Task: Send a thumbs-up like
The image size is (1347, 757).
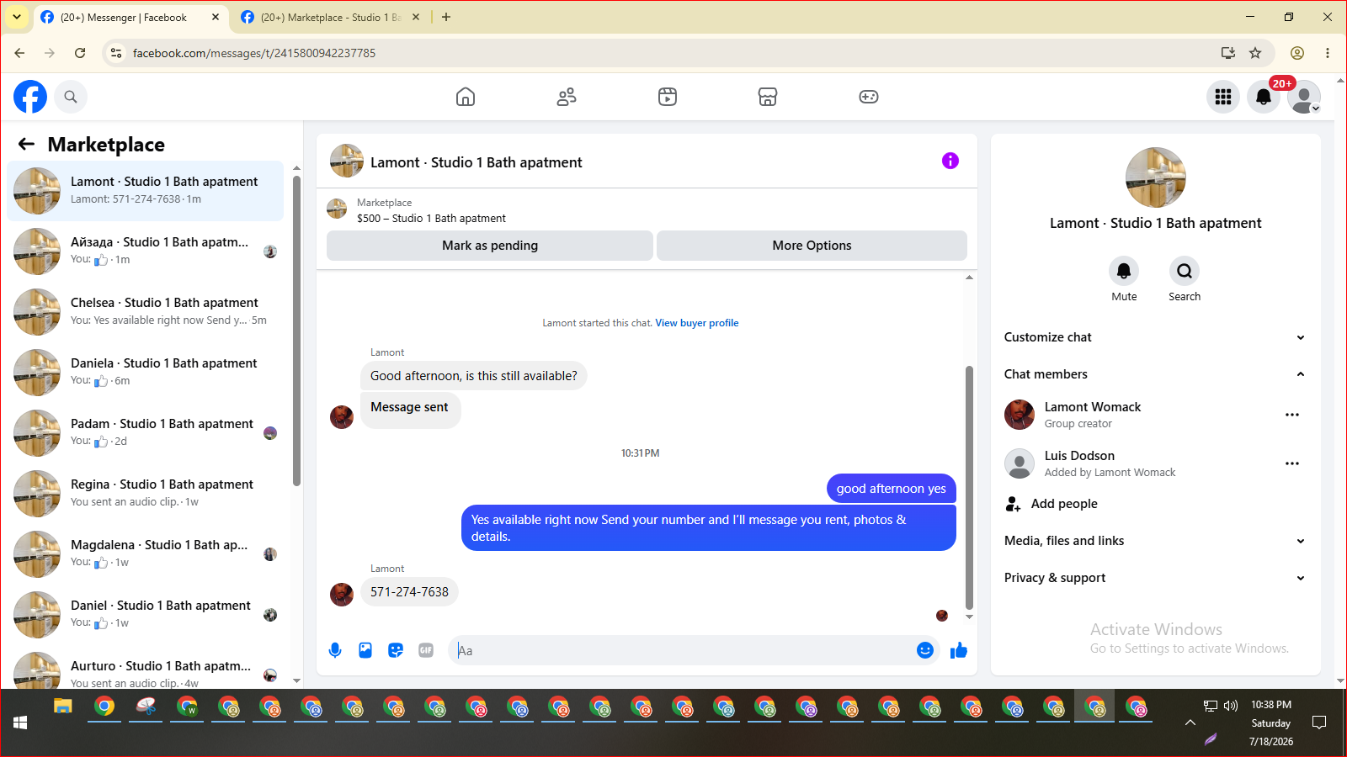Action: click(x=959, y=650)
